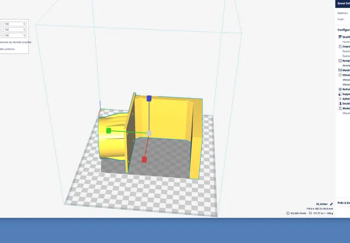Toggle the uniform scaling checkbox label
This screenshot has height=243, width=350.
7,49
